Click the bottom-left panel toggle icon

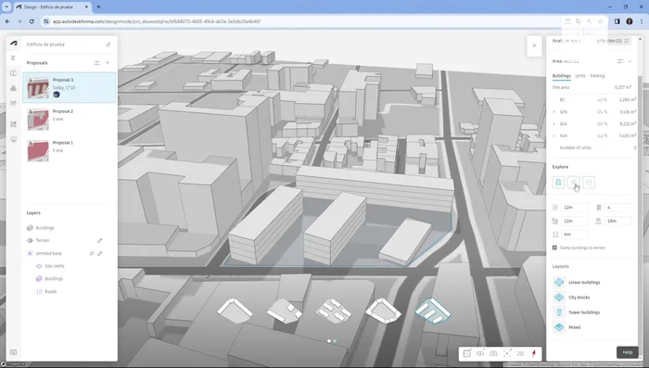[13, 352]
